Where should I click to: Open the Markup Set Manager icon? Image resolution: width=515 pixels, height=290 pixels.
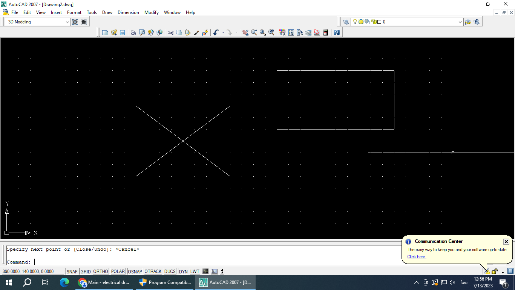click(x=317, y=33)
